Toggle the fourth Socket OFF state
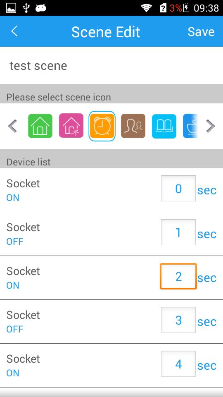 pos(15,329)
